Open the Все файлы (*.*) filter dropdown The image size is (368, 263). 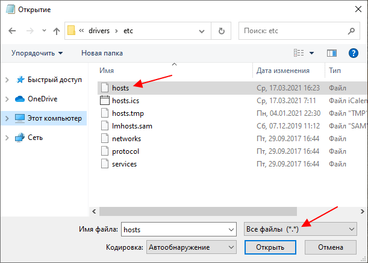click(301, 229)
